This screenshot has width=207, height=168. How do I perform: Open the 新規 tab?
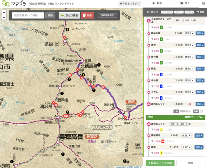[157, 3]
